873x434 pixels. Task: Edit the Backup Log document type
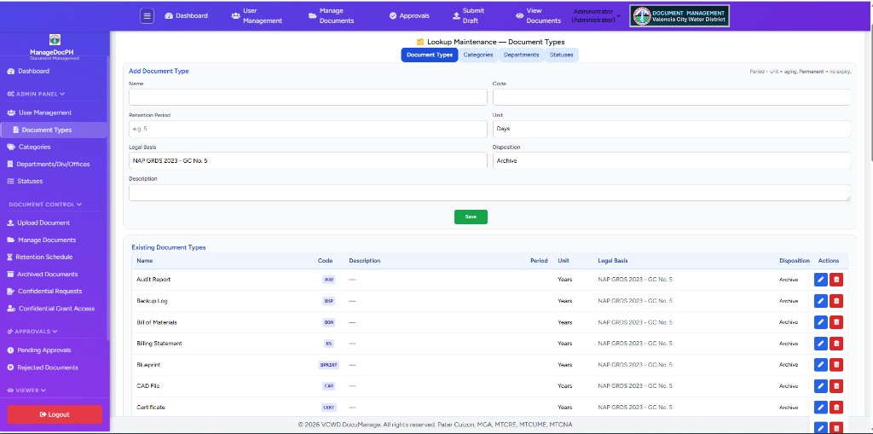click(x=821, y=301)
